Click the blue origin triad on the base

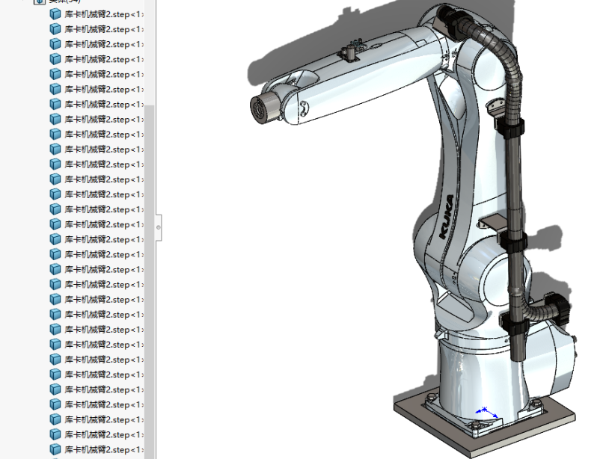(486, 411)
